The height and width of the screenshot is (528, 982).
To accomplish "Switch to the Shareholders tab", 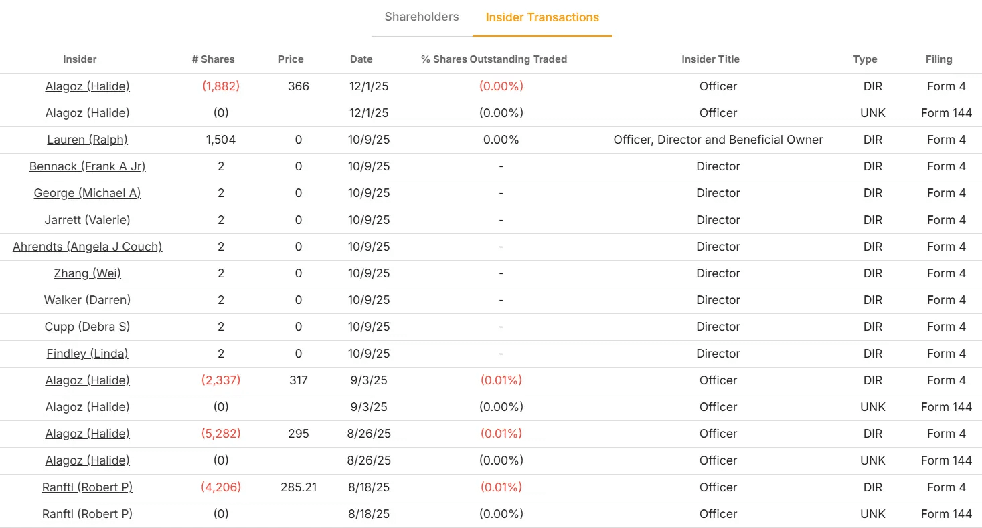I will (422, 17).
